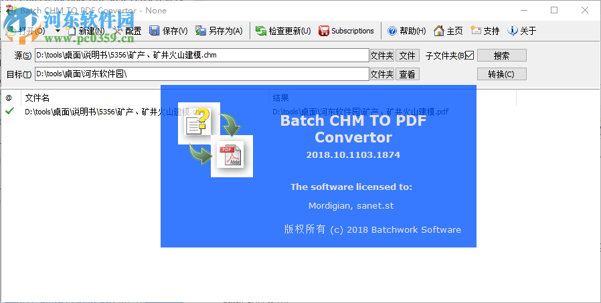The height and width of the screenshot is (303, 601).
Task: Click the 检查更新(U) toolbar label
Action: [290, 31]
